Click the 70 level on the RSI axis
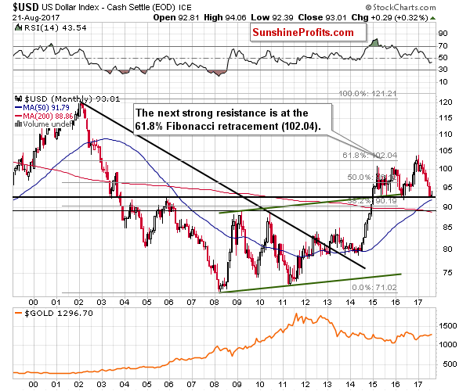 [x=443, y=46]
